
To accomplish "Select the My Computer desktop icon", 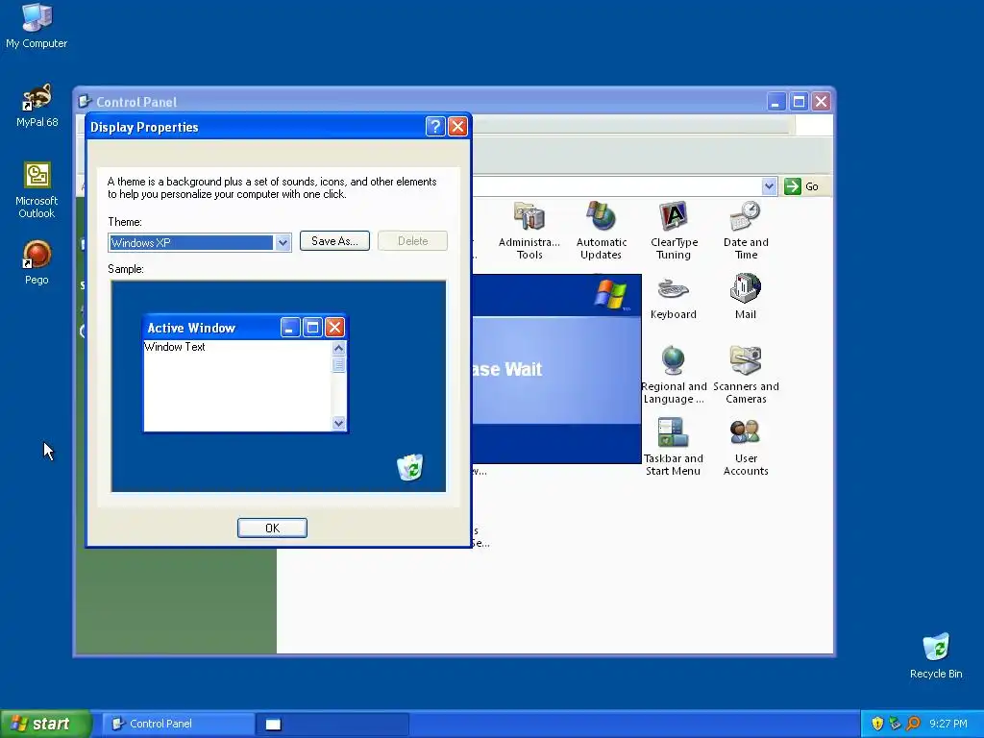I will click(37, 26).
